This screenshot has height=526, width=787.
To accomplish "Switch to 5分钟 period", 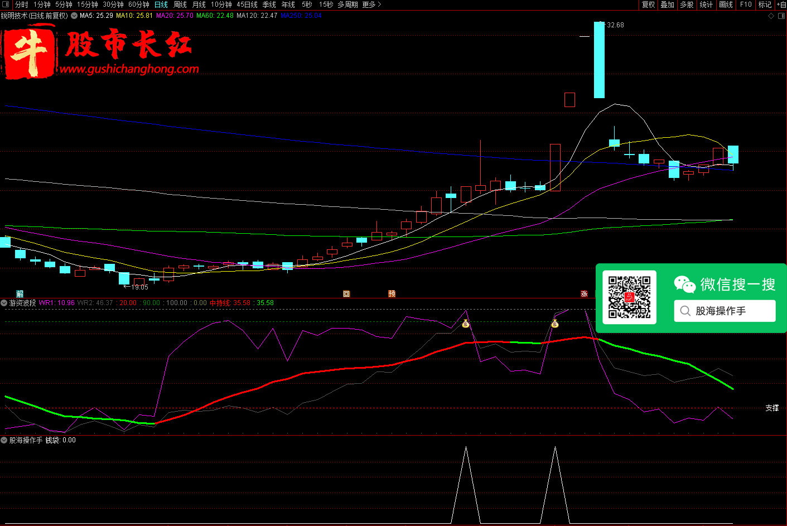I will 64,4.
